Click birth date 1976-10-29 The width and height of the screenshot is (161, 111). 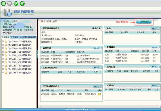(17, 30)
